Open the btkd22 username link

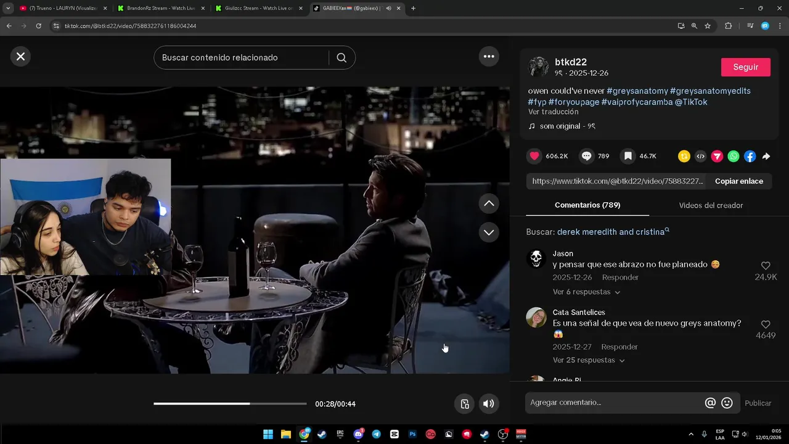click(x=571, y=62)
